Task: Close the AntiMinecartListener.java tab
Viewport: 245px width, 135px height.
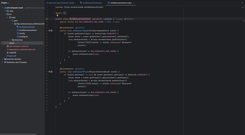Action: 134,3
